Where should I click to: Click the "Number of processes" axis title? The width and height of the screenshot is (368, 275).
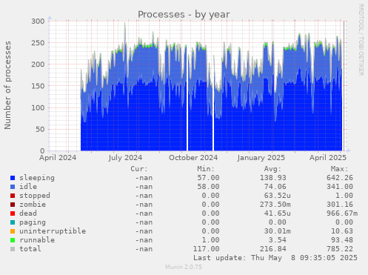(8, 85)
